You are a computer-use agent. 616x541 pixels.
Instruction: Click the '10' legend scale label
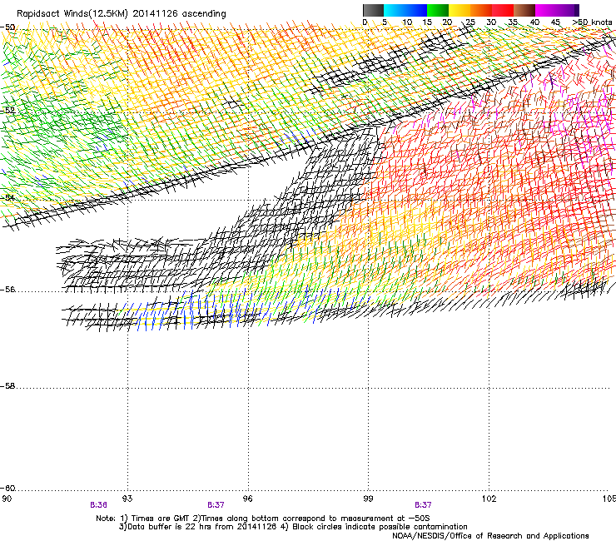click(407, 22)
